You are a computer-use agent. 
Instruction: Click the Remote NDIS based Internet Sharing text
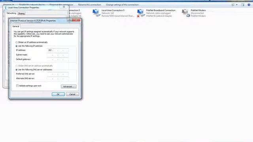click(x=118, y=16)
